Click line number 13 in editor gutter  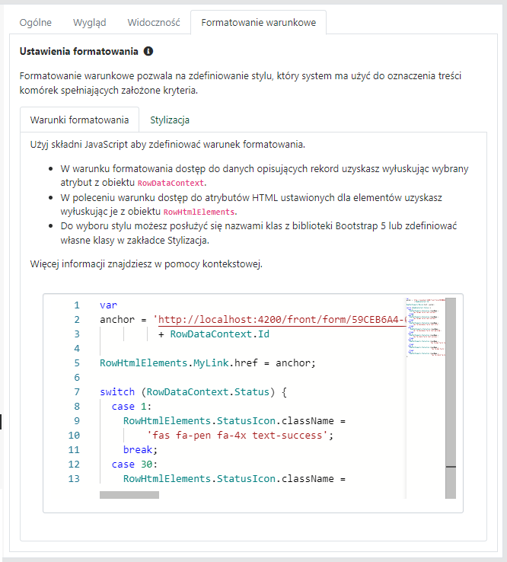(74, 478)
